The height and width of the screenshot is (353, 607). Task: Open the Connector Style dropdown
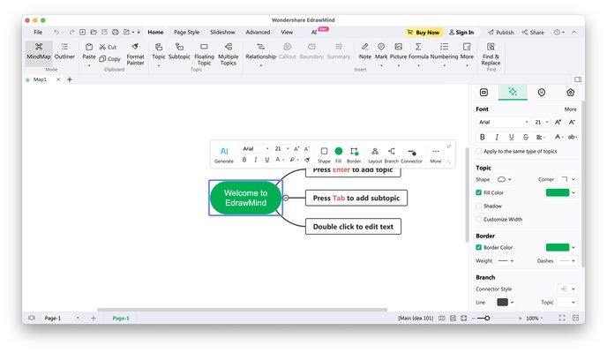point(568,289)
